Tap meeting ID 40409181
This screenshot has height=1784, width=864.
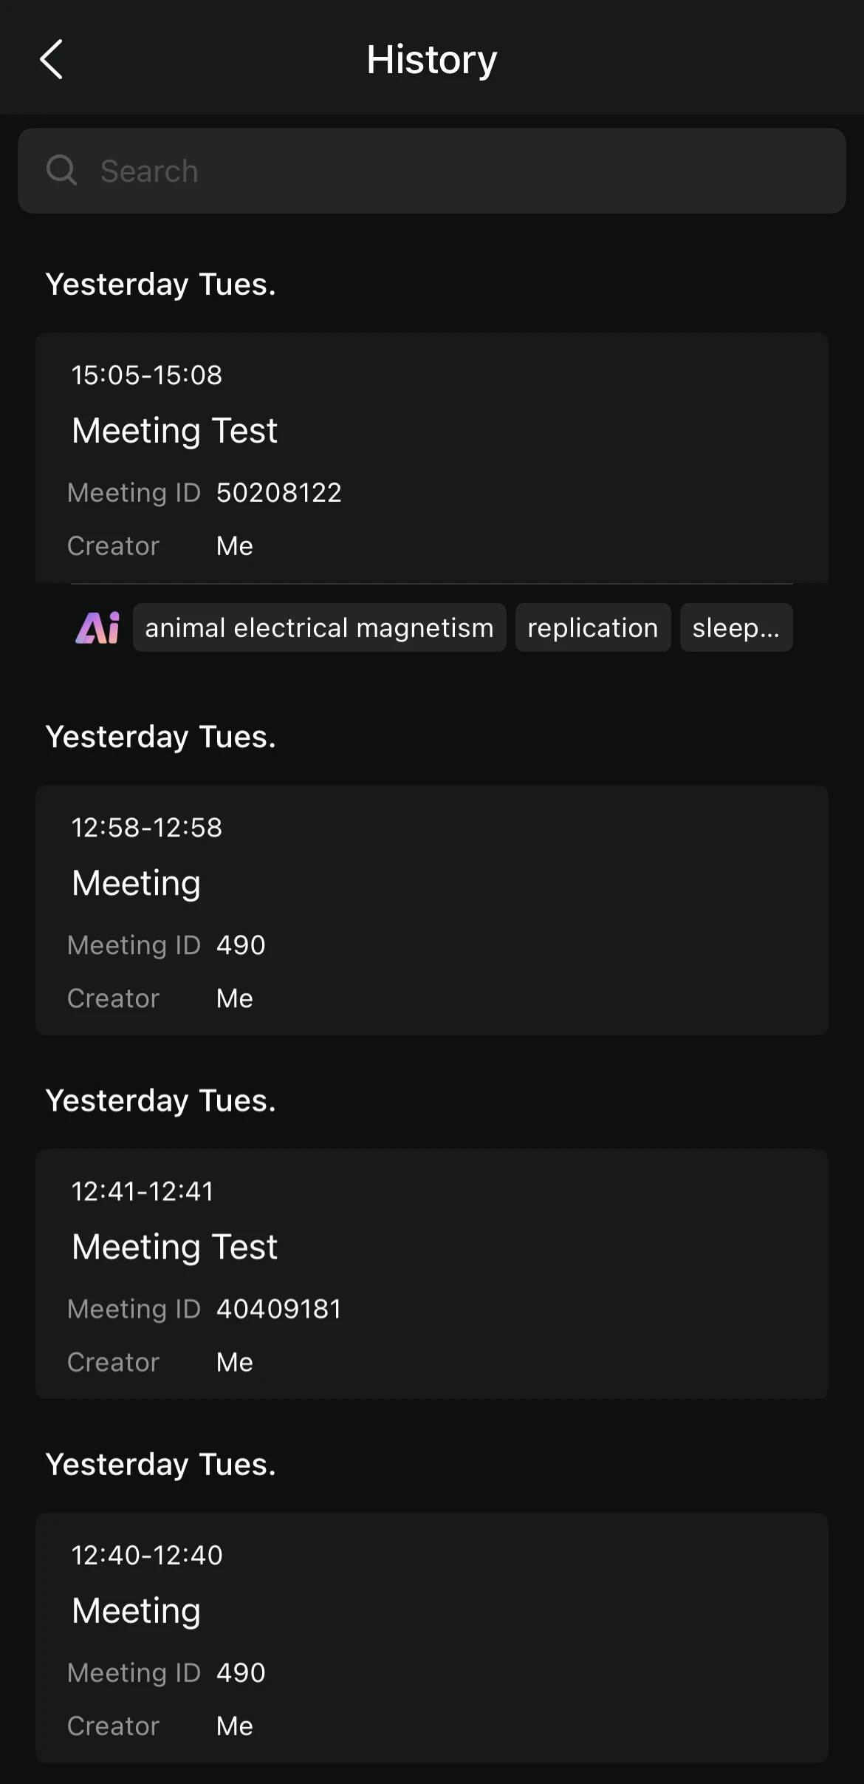point(278,1309)
